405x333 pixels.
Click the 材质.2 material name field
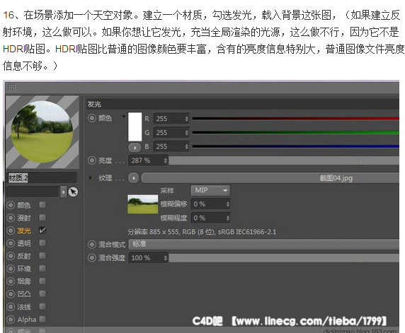click(42, 177)
